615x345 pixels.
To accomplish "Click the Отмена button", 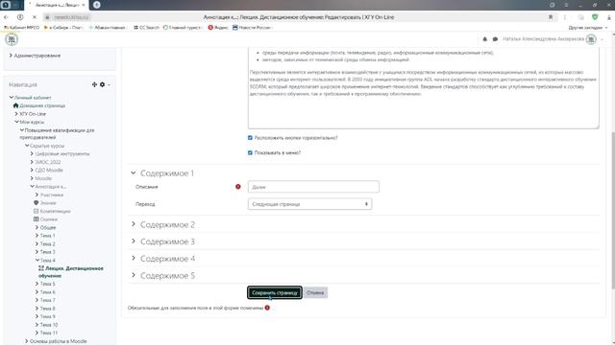I will pos(315,292).
